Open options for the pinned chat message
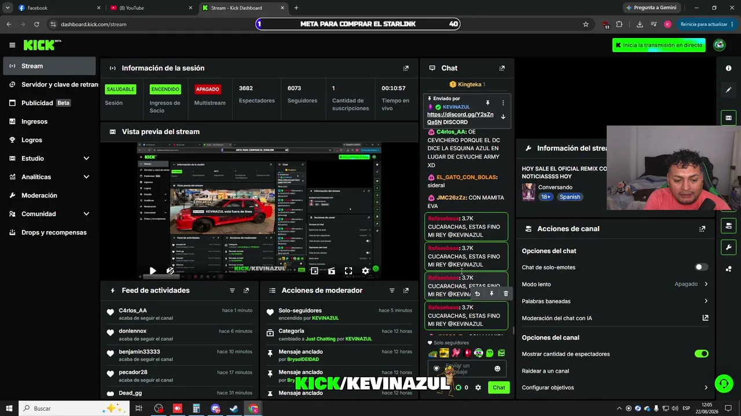This screenshot has width=741, height=416. point(503,103)
